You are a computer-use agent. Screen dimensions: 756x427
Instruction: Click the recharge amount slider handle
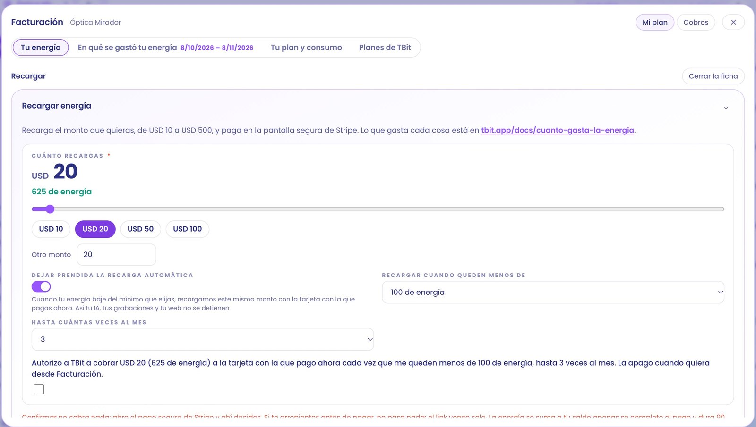50,209
